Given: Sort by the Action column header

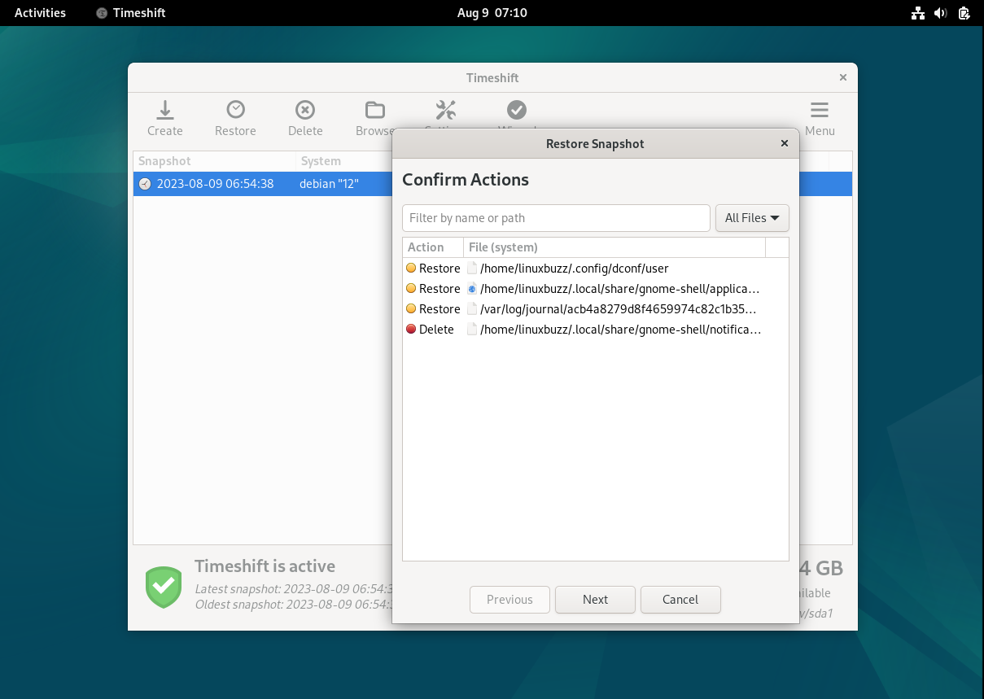Looking at the screenshot, I should 433,247.
